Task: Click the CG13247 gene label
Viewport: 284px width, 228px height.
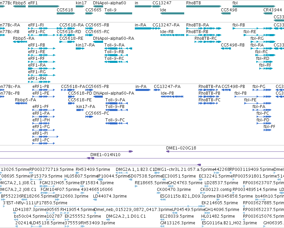Action: click(x=162, y=3)
